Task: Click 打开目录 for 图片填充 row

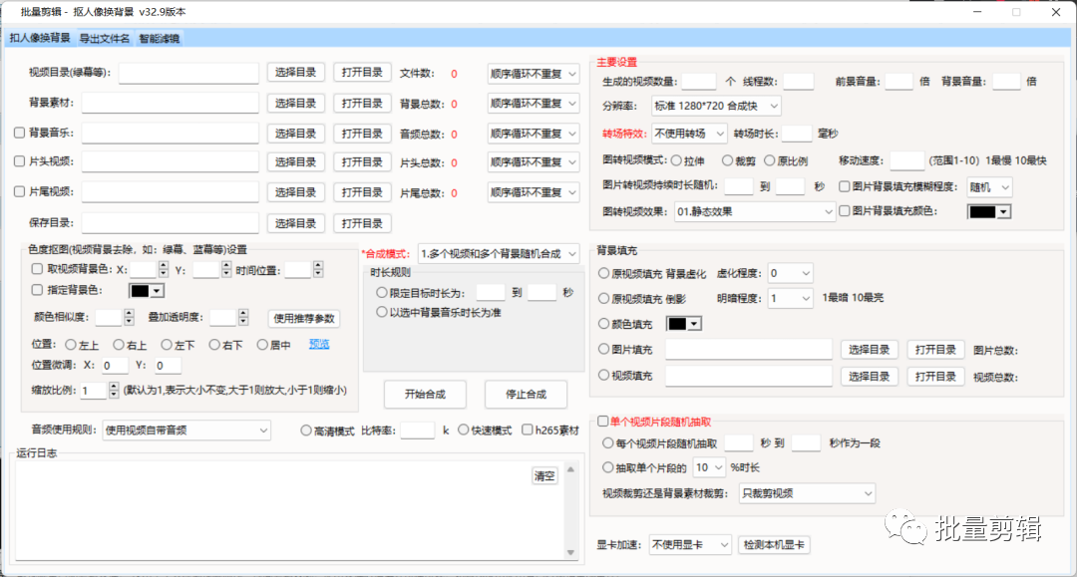Action: pyautogui.click(x=935, y=350)
